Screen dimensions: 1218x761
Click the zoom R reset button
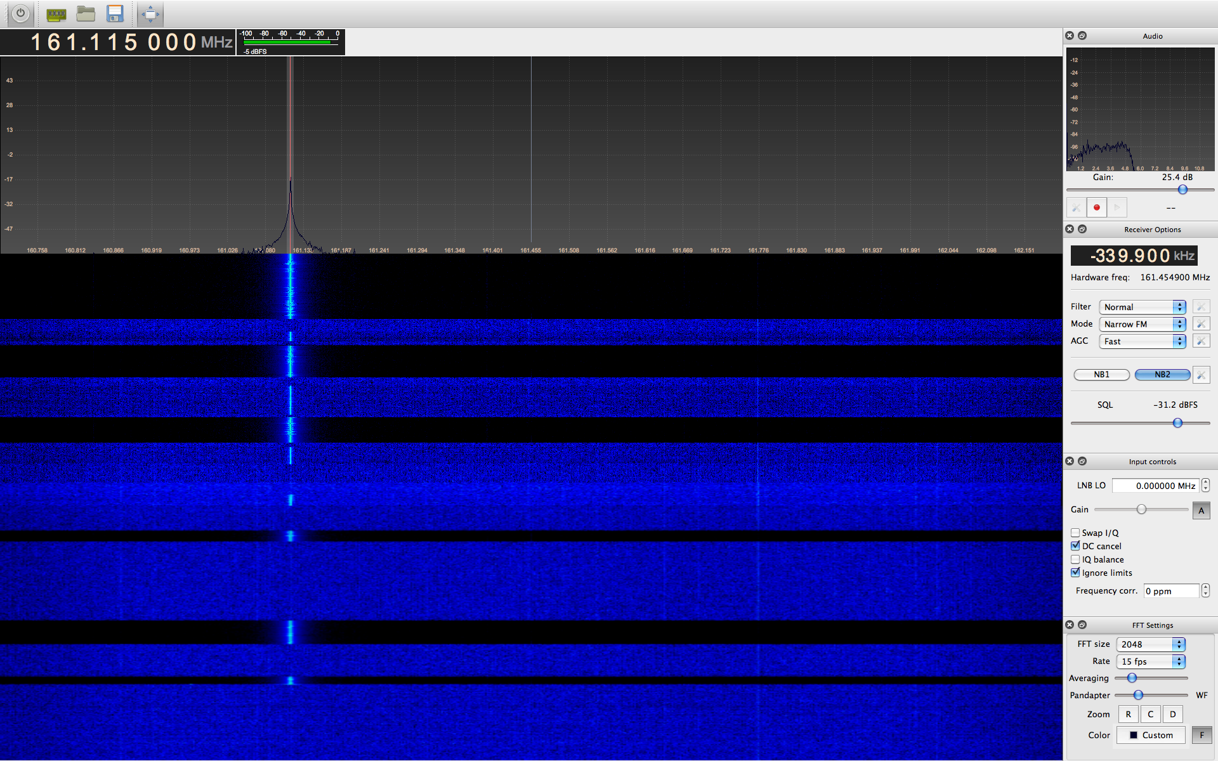(1128, 714)
